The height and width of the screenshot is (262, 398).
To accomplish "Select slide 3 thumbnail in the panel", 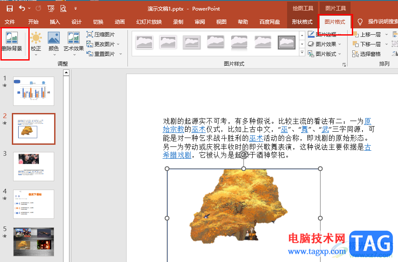I will (x=33, y=166).
